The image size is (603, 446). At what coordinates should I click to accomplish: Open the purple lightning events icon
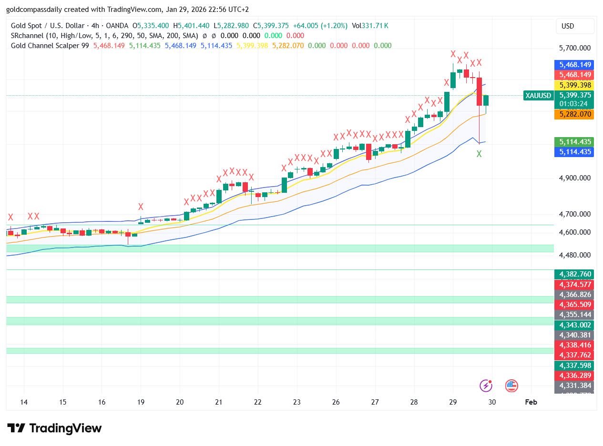486,386
